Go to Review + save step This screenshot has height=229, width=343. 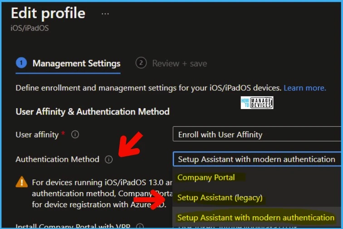[171, 63]
